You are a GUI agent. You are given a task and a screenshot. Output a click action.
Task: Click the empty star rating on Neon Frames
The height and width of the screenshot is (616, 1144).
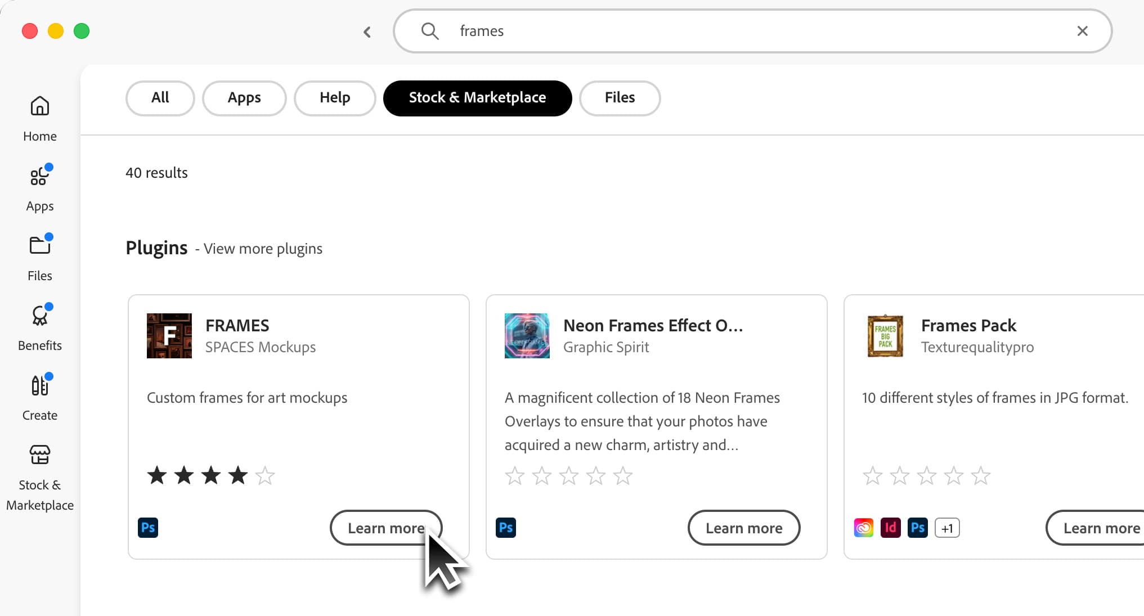point(569,475)
